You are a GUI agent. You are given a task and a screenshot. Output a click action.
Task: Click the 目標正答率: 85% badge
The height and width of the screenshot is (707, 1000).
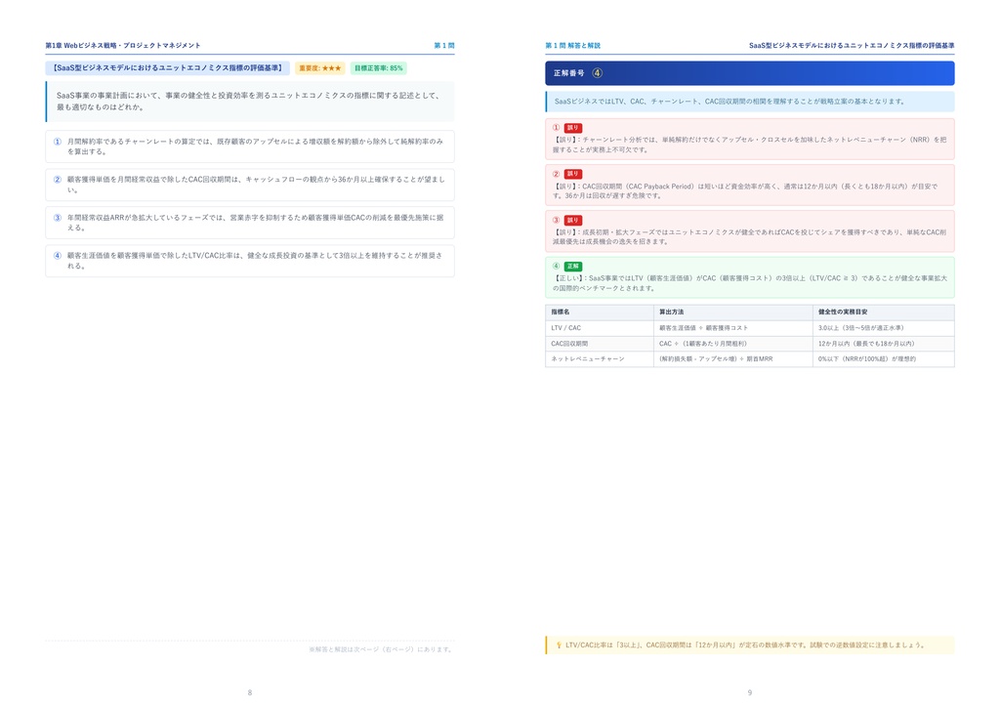click(x=378, y=68)
